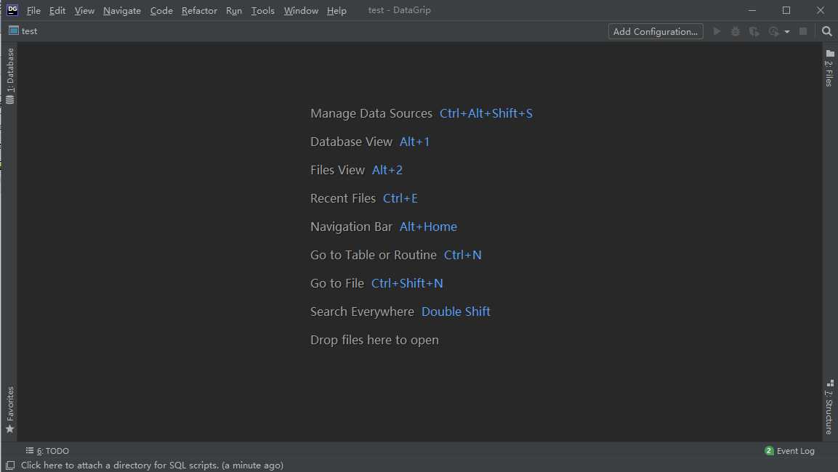Open the Event Log
Screen dimensions: 838x472
789,451
